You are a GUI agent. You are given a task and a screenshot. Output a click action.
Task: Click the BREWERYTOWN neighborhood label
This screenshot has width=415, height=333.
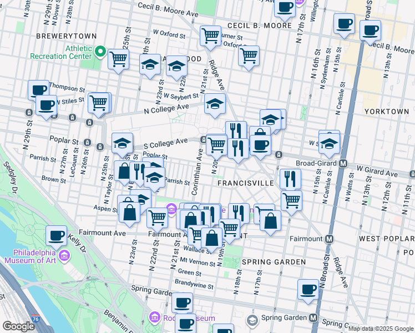(x=67, y=36)
